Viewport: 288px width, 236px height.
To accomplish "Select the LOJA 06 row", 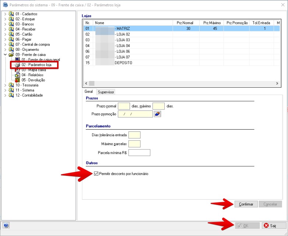I will [182, 51].
